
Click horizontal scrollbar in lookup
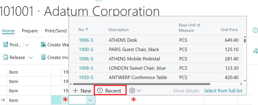click(x=141, y=84)
